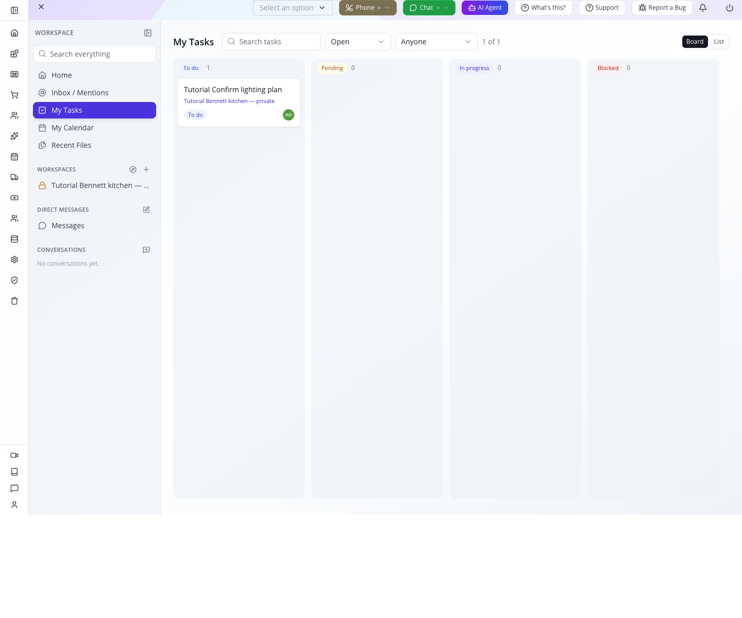Click the notifications bell icon

tap(703, 8)
